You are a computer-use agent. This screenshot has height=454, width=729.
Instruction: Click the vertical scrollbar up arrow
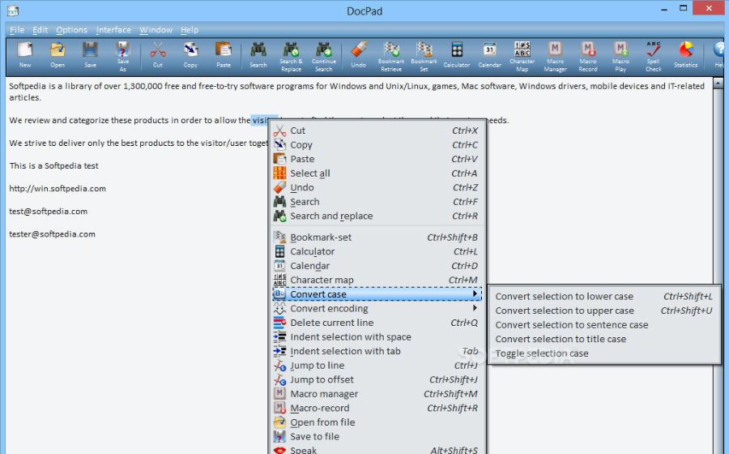tap(718, 84)
